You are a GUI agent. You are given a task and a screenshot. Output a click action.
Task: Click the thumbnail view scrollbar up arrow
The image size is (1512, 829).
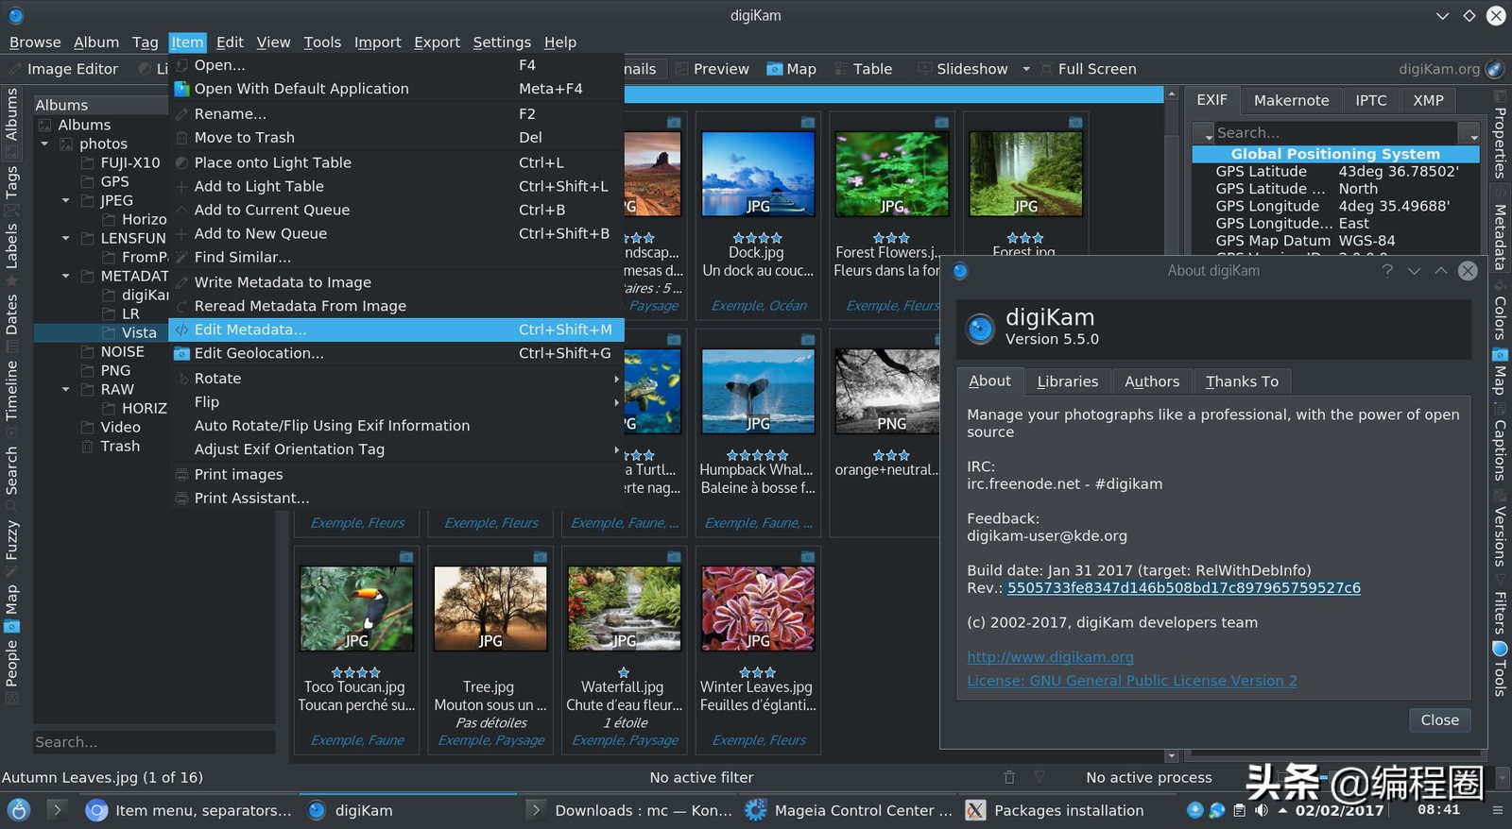(1172, 94)
